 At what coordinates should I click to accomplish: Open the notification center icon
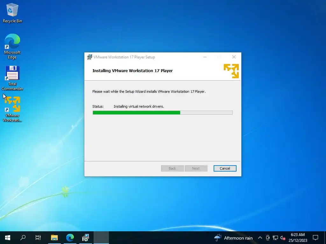coord(315,238)
